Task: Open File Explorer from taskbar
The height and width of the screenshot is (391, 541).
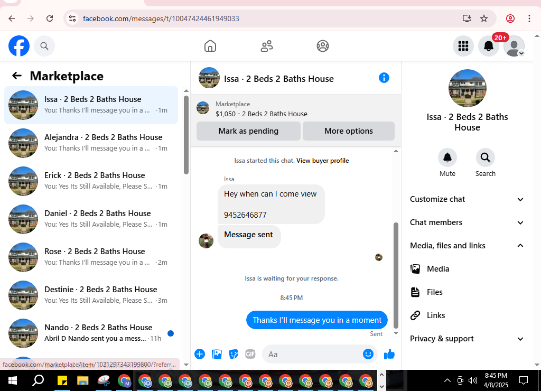Action: point(83,380)
